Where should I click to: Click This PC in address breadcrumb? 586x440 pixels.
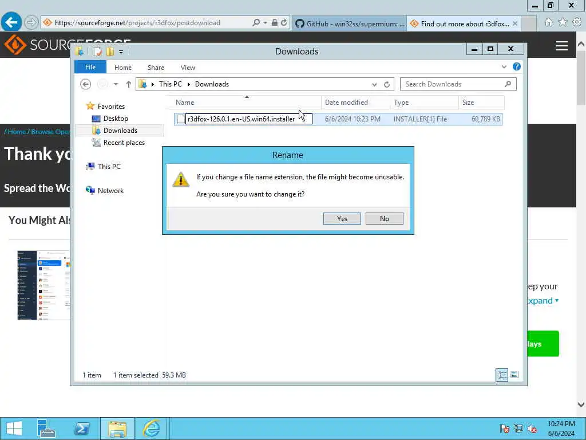coord(170,84)
